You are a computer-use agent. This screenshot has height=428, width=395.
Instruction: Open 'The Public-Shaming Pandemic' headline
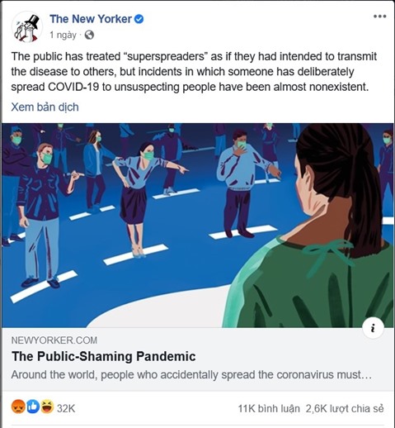click(104, 356)
